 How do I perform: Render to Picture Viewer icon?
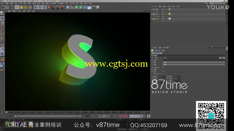tap(58, 7)
